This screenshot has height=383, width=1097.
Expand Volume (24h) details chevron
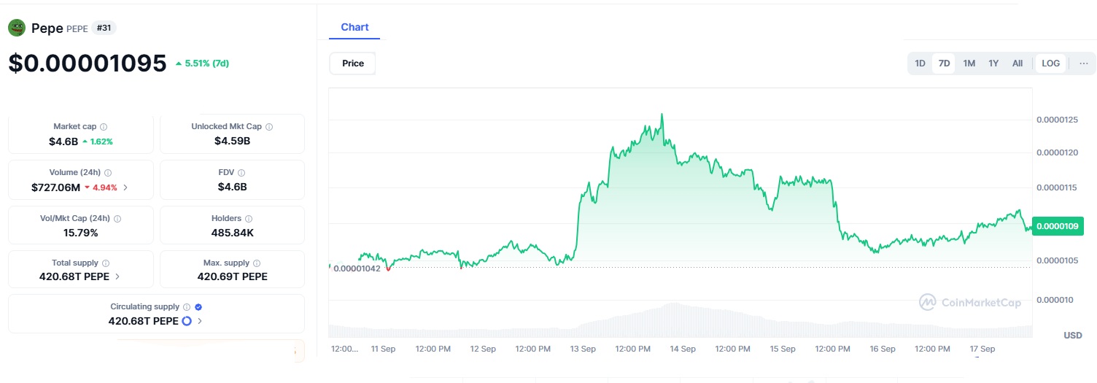pyautogui.click(x=125, y=187)
